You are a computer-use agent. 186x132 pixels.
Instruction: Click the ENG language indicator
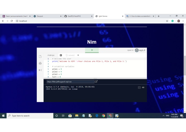pos(168,116)
